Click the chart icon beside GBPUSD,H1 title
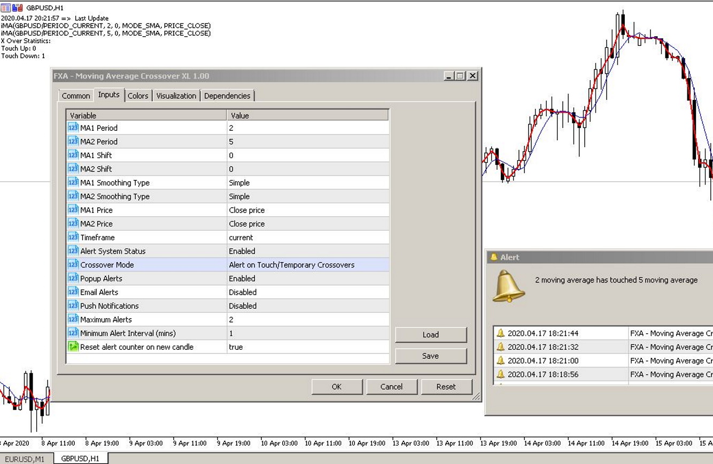This screenshot has height=464, width=713. tap(17, 8)
